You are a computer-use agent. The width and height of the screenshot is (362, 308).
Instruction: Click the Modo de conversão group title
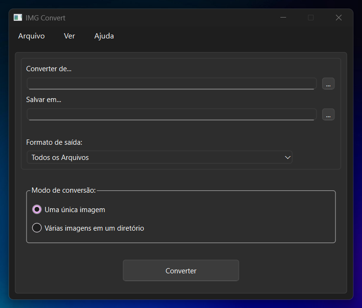(64, 190)
